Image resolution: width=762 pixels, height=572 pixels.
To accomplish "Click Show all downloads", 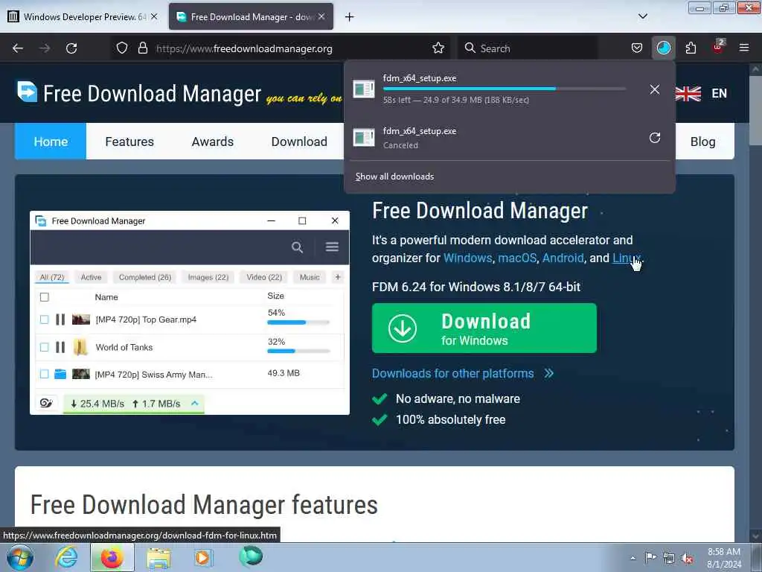I will [x=394, y=177].
